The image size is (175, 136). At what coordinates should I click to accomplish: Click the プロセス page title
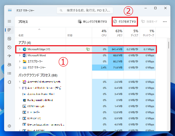pos(23,22)
